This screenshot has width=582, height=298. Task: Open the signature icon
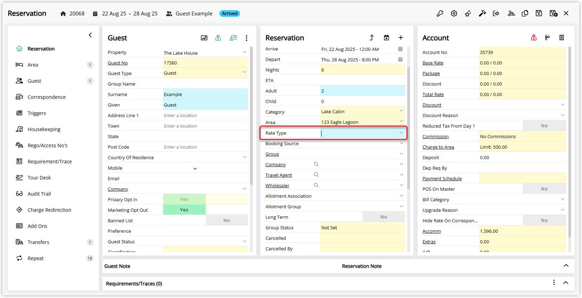pyautogui.click(x=511, y=13)
